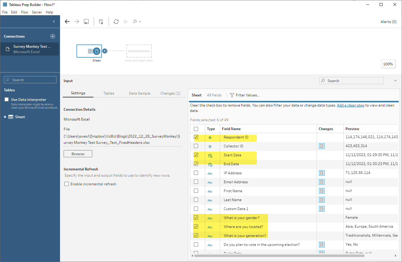This screenshot has height=262, width=402.
Task: Click the change icon for Collector ID
Action: pos(322,146)
